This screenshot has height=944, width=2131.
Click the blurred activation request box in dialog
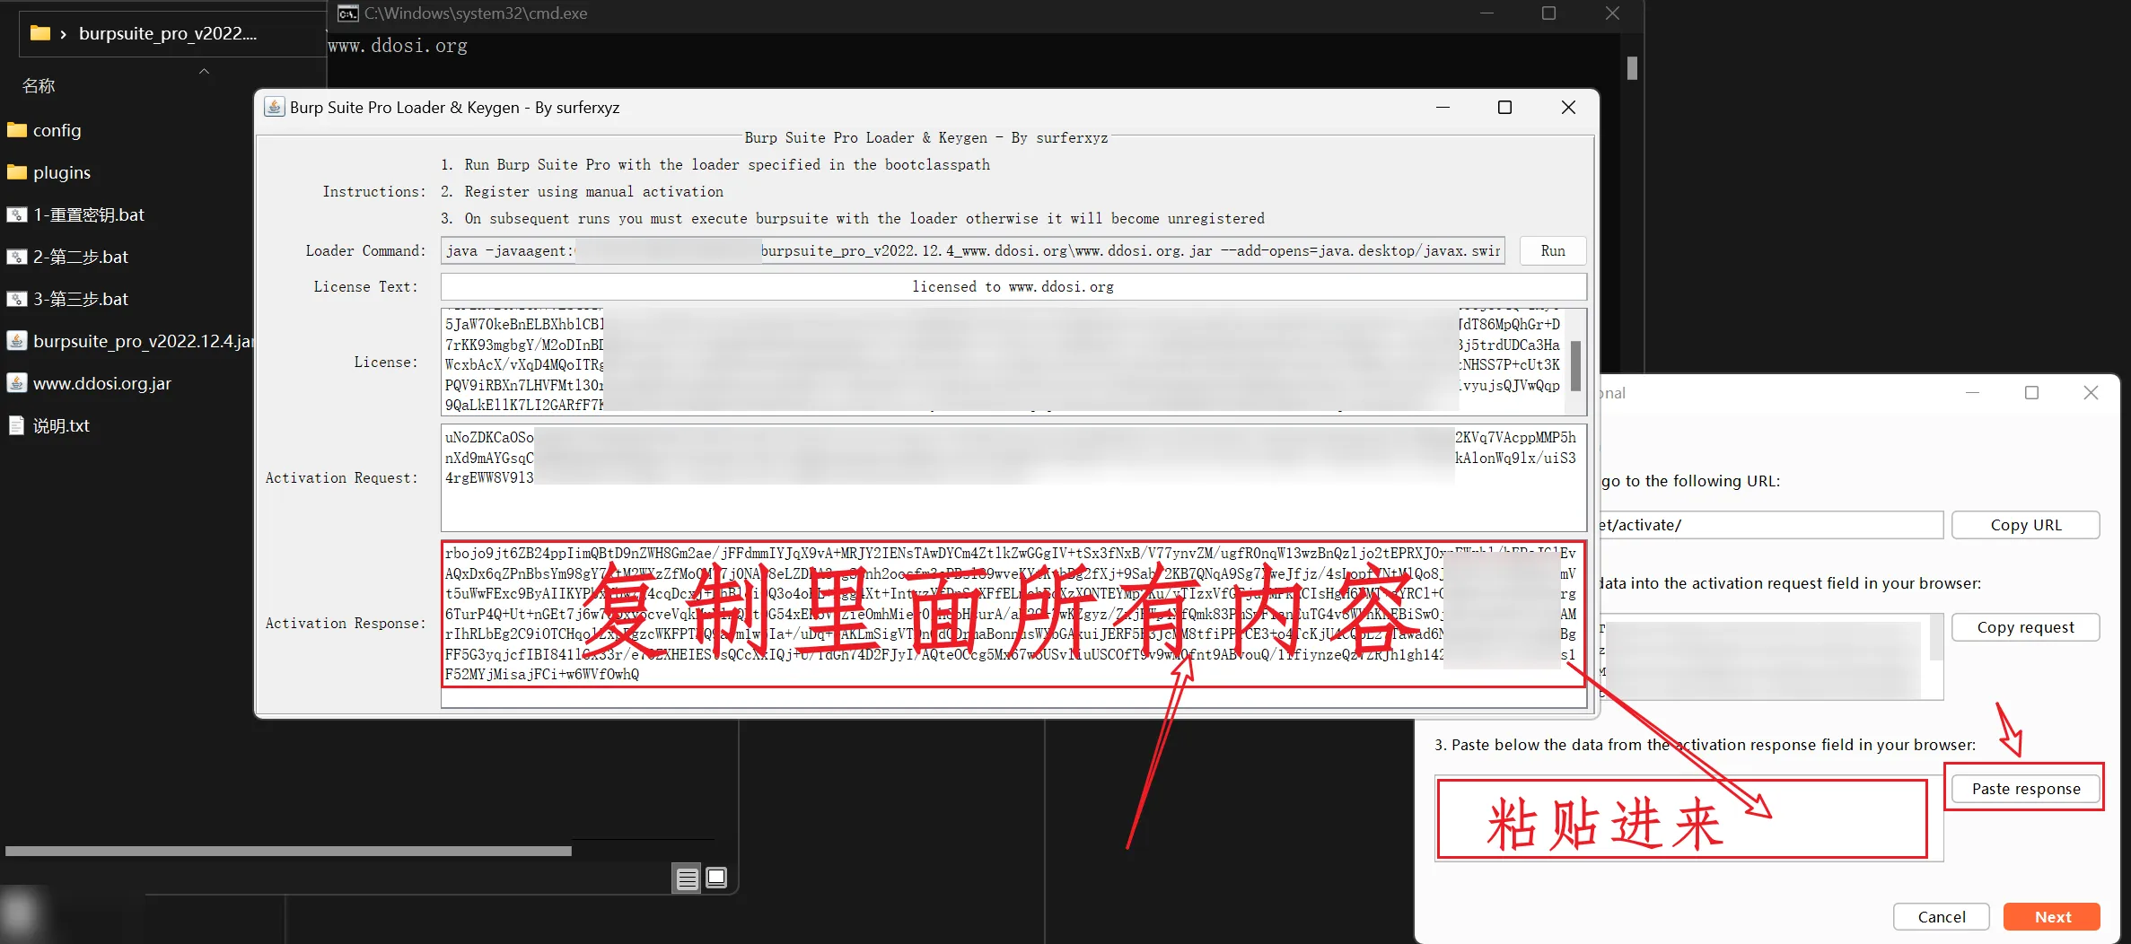[x=1770, y=657]
